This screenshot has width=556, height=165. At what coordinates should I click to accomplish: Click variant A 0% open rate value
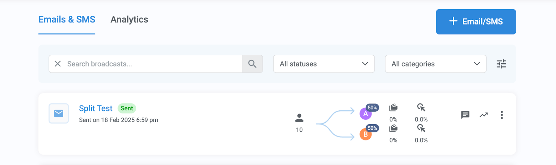coord(393,119)
